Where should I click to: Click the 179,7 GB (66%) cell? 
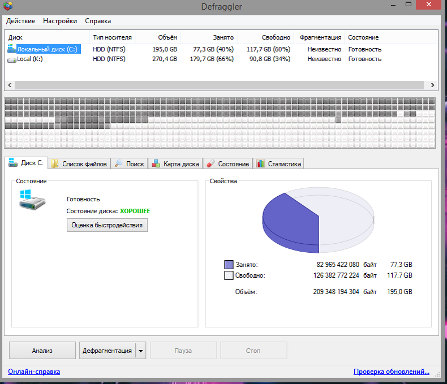(x=212, y=59)
